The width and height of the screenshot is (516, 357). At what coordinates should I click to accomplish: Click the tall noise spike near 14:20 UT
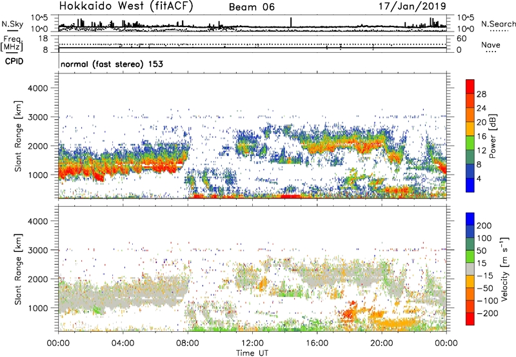point(291,22)
